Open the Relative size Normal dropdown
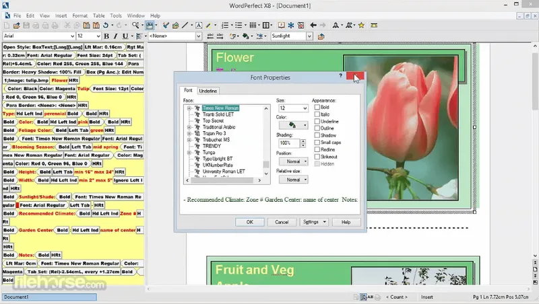 click(293, 180)
